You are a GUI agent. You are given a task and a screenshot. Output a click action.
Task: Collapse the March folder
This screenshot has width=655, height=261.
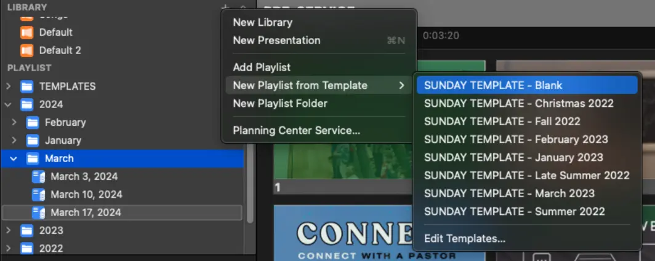point(14,158)
